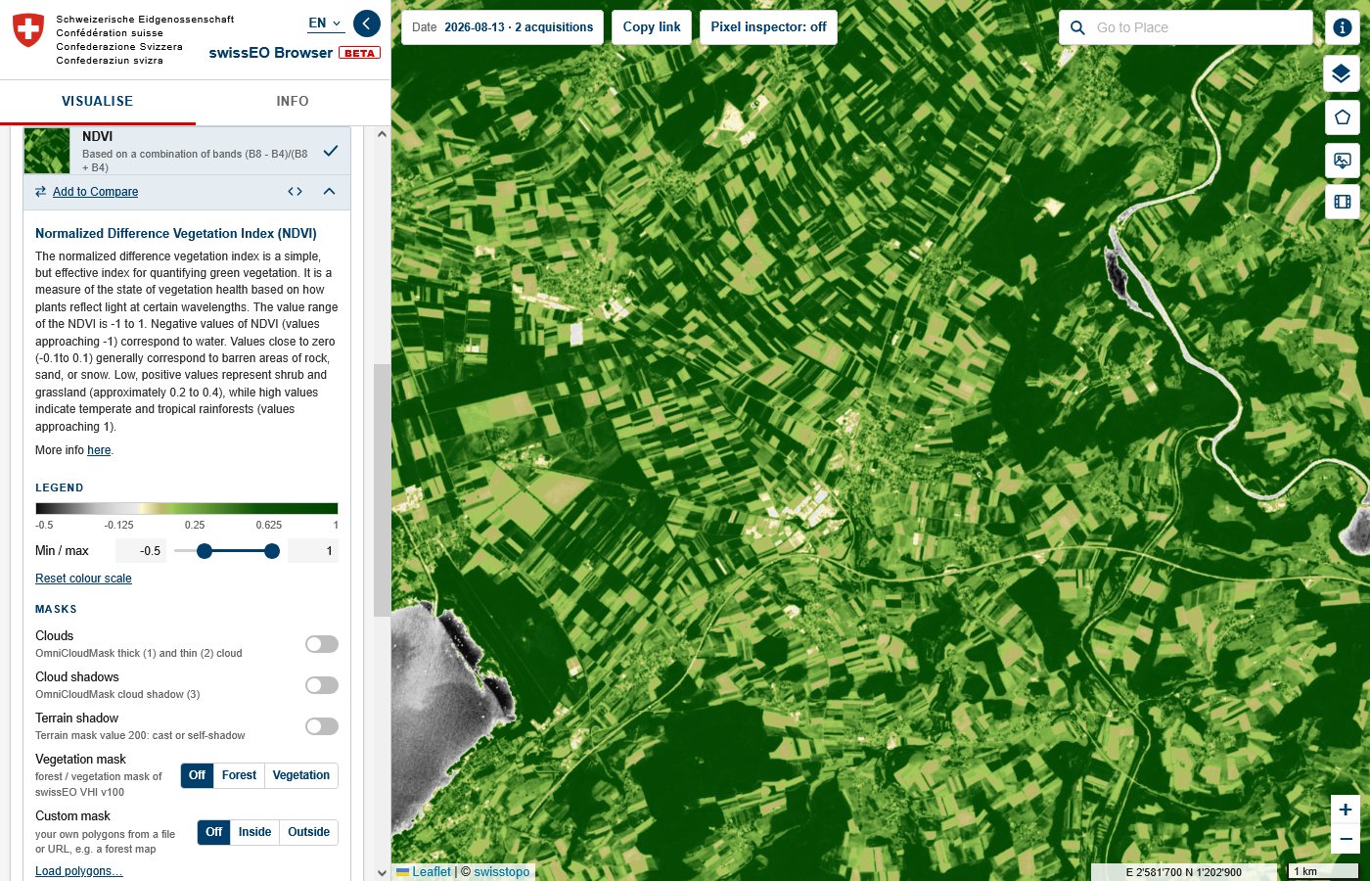1370x881 pixels.
Task: Click the search magnifier icon
Action: tap(1077, 27)
